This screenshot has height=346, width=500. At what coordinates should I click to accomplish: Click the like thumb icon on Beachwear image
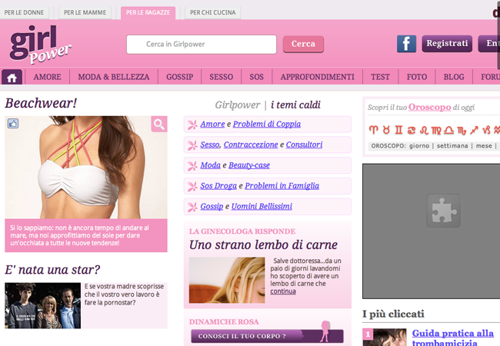click(12, 123)
